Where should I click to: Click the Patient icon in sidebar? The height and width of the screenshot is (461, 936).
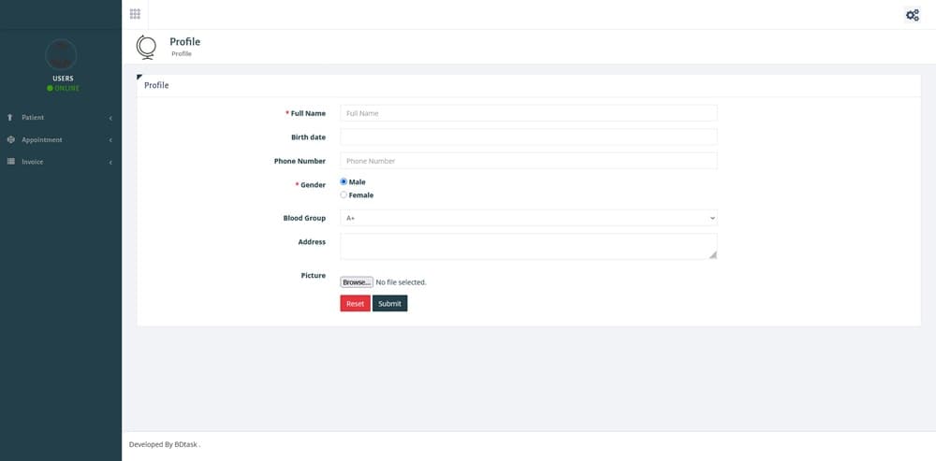(x=10, y=118)
